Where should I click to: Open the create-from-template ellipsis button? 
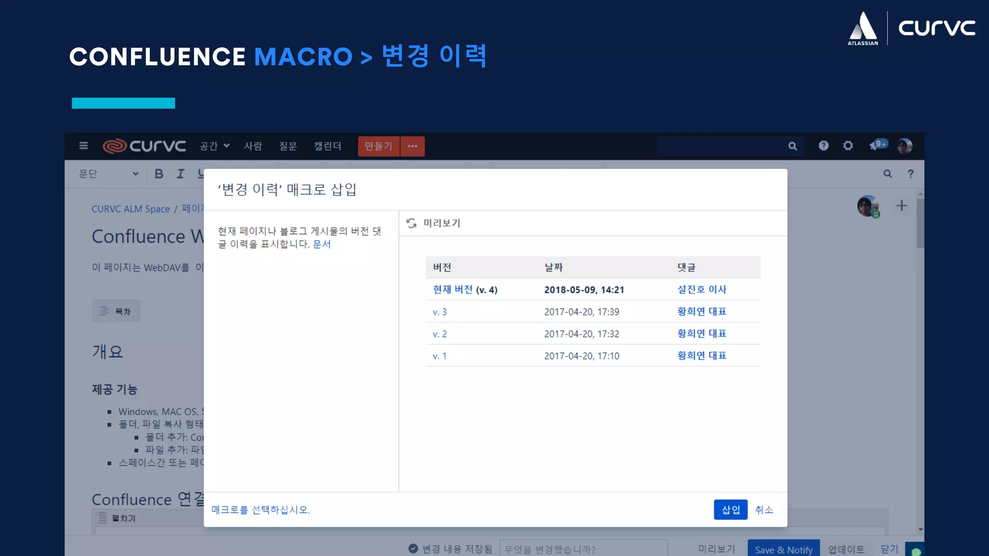[x=412, y=146]
